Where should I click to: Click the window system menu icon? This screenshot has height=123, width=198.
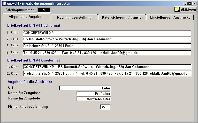[x=4, y=4]
